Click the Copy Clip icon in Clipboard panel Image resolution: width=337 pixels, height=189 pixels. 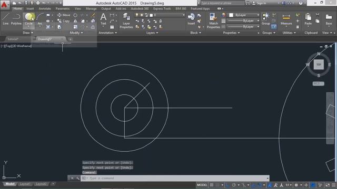[x=318, y=21]
